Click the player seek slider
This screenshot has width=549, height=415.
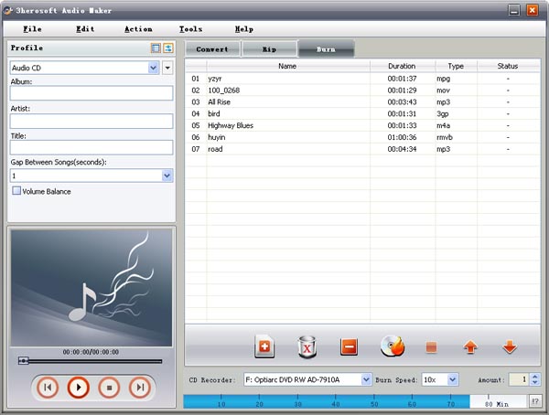coord(90,361)
